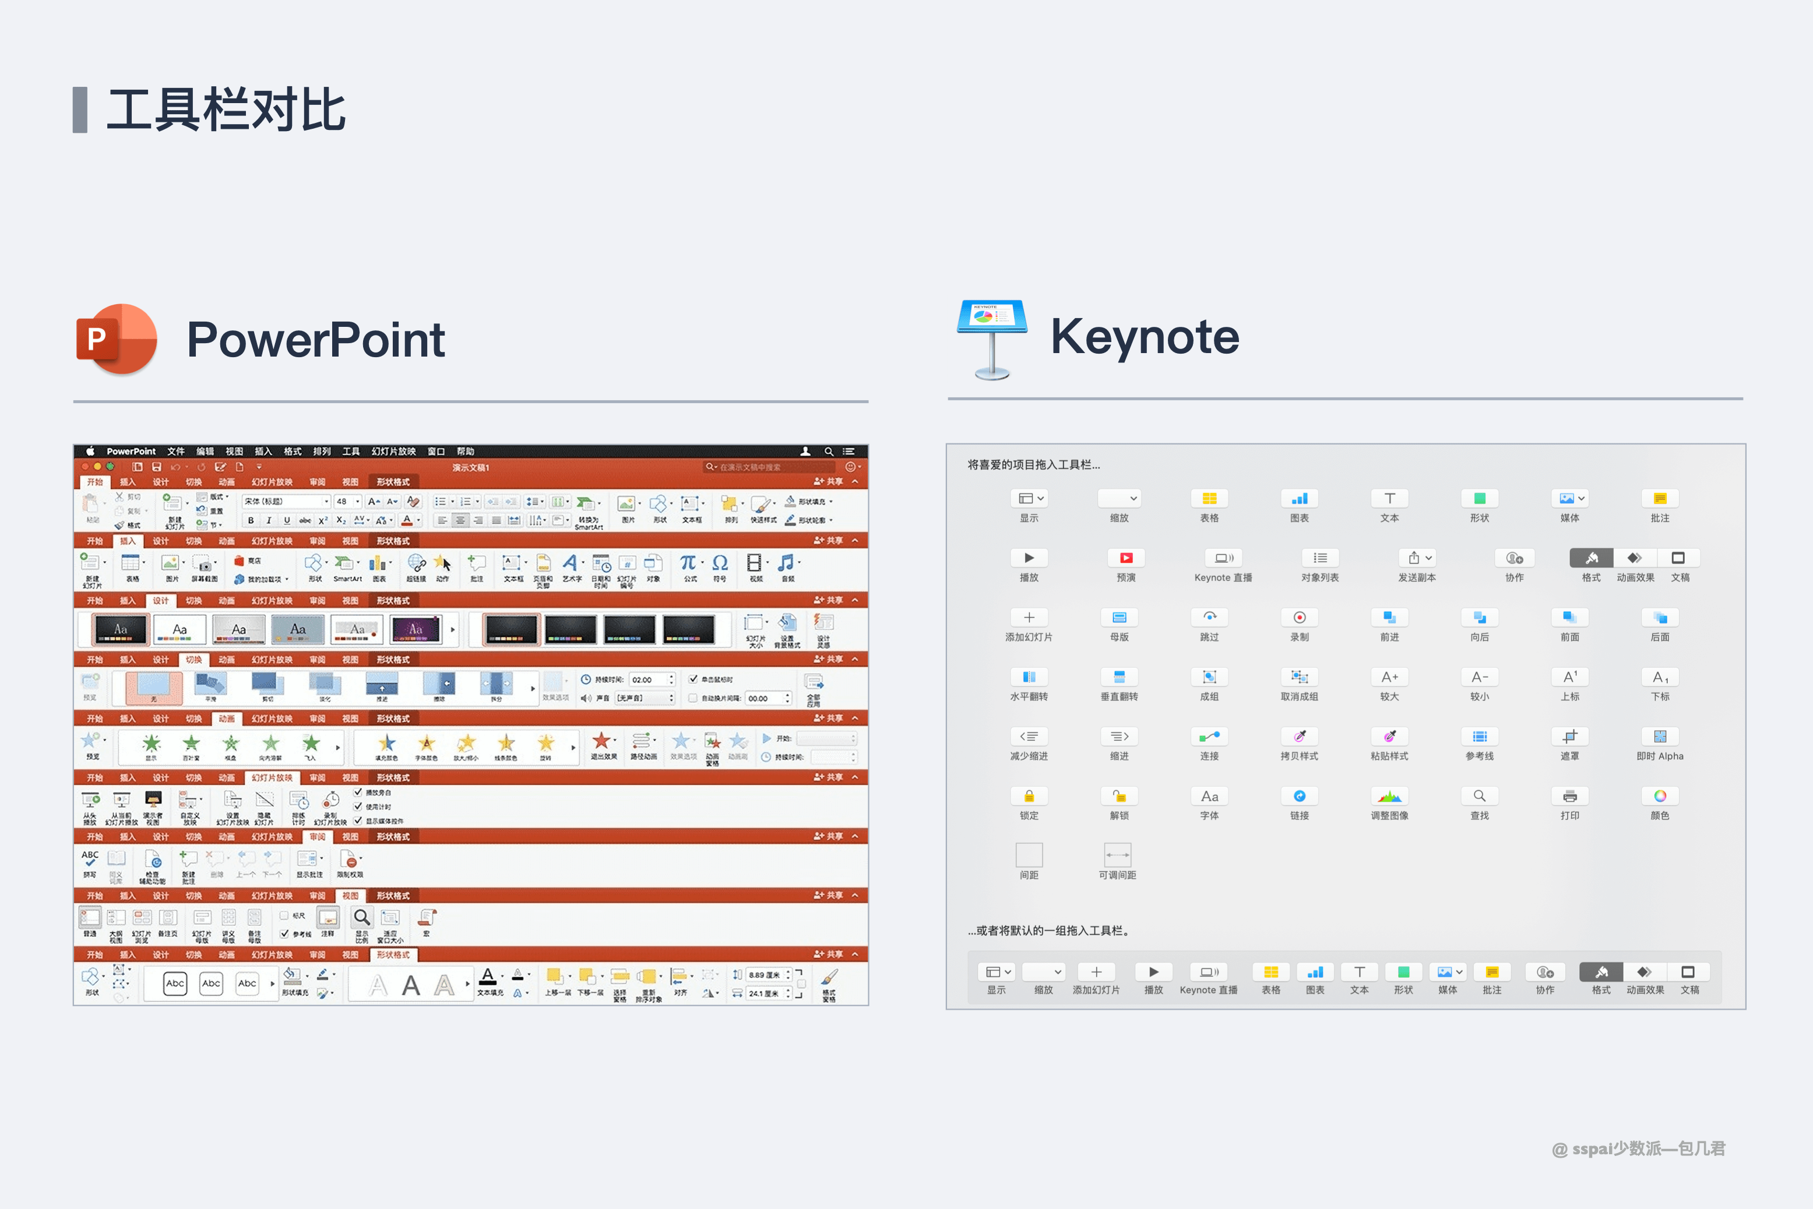Enable the 自动换片间隔 checkbox
The image size is (1813, 1209).
coord(693,699)
